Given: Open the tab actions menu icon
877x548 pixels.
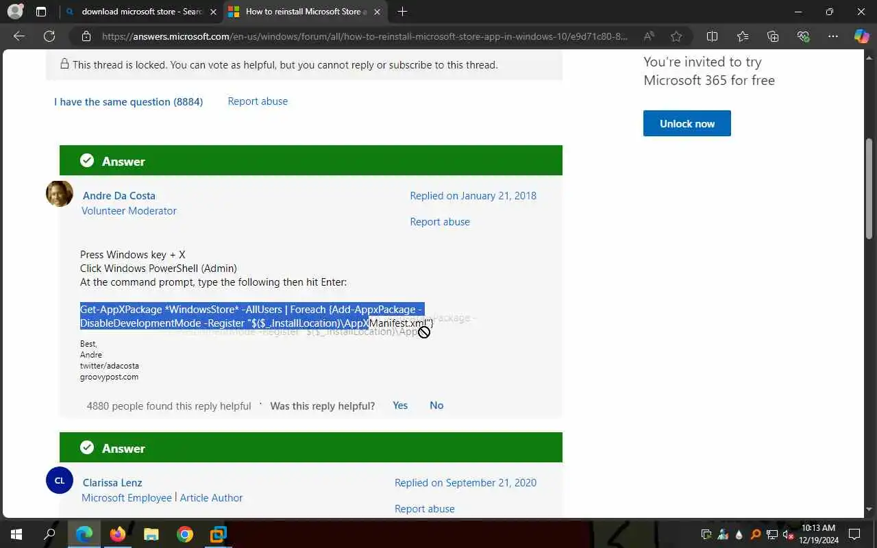Looking at the screenshot, I should 41,12.
